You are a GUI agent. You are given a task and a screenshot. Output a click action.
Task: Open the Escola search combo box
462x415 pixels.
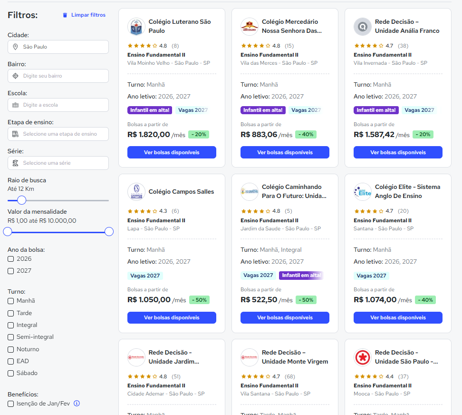tap(58, 105)
